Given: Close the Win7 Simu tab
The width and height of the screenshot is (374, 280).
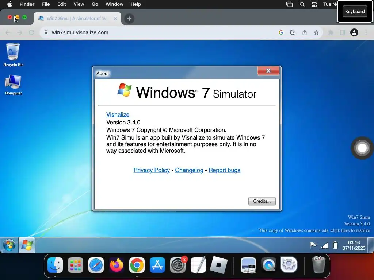Looking at the screenshot, I should 115,19.
